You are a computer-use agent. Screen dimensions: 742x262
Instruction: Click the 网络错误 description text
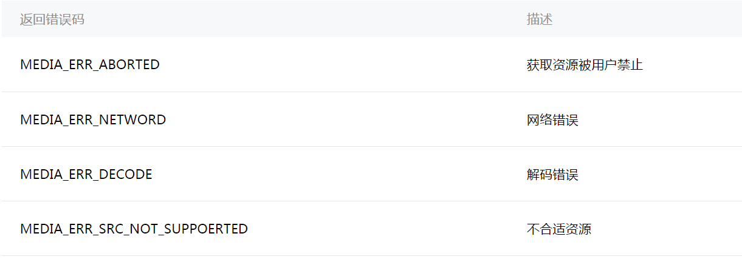pyautogui.click(x=552, y=120)
